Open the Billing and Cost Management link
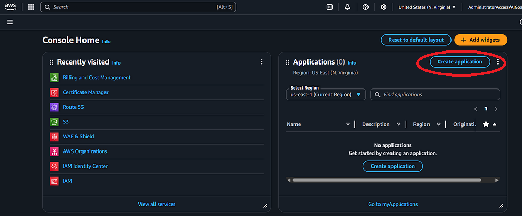Viewport: 522px width, 216px height. (x=97, y=78)
